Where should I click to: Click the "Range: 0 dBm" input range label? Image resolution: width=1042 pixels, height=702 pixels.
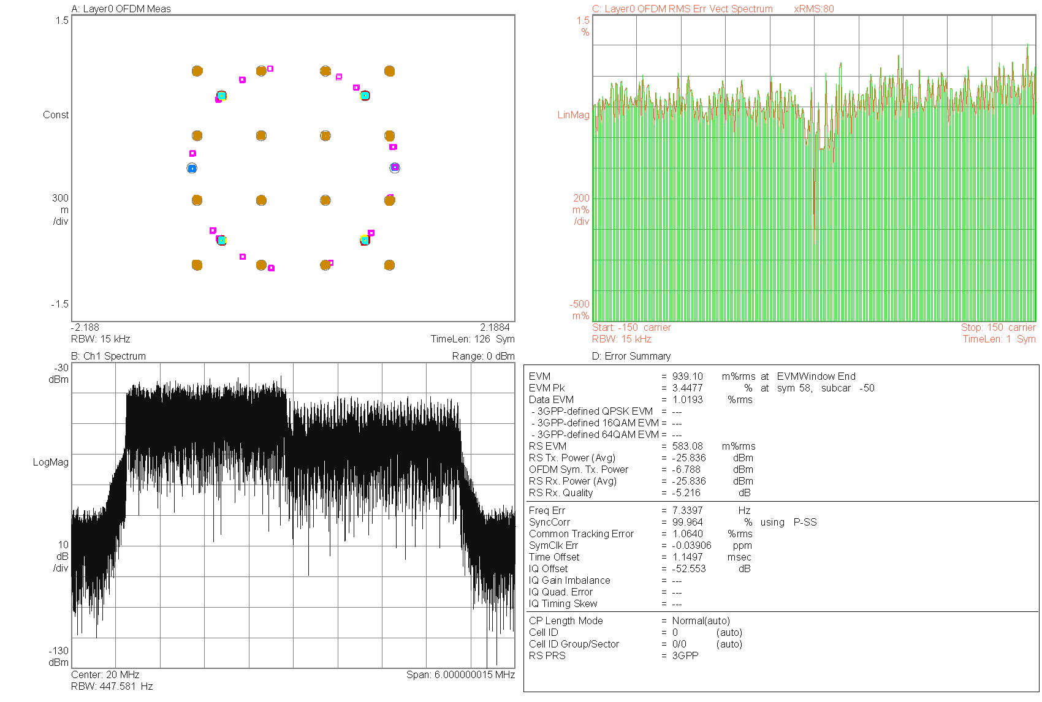point(483,356)
